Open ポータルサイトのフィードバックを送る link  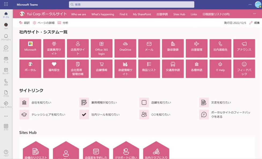click(x=225, y=114)
